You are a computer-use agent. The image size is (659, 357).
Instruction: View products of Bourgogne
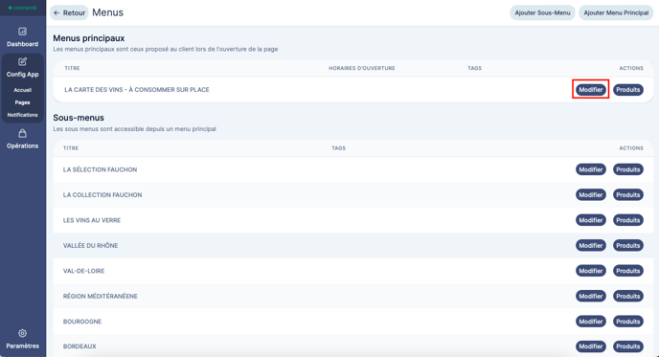pos(628,322)
